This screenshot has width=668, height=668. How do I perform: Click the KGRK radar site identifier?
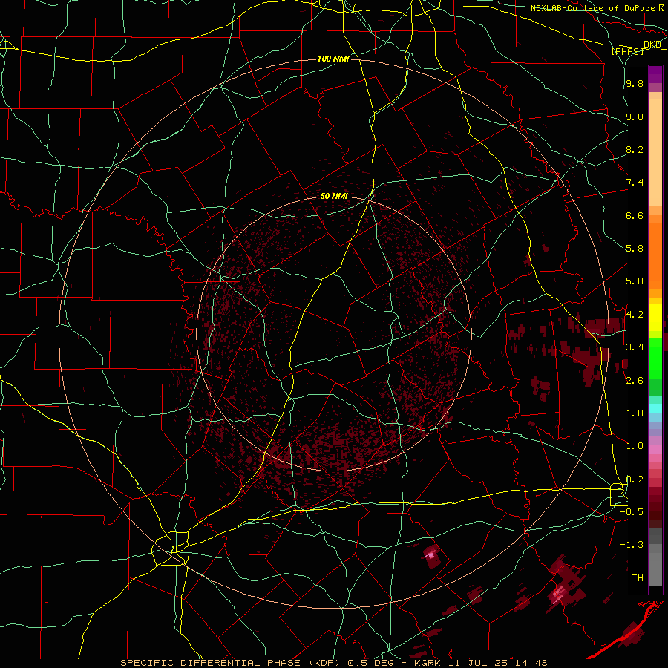point(428,663)
